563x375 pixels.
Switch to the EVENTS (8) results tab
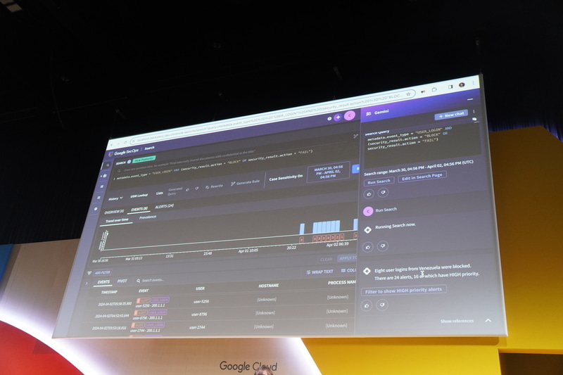coord(139,209)
